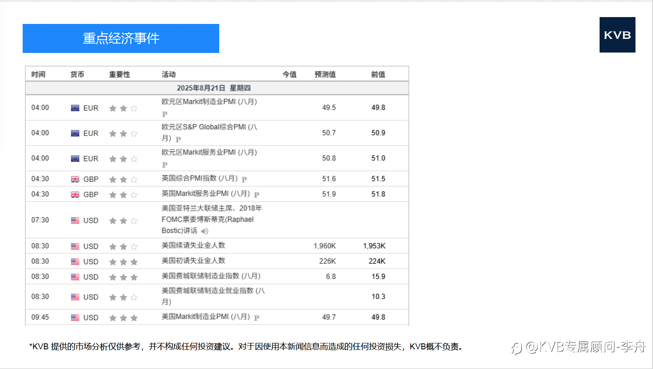This screenshot has width=653, height=369.
Task: Click previous value 1,953K
Action: coord(374,246)
